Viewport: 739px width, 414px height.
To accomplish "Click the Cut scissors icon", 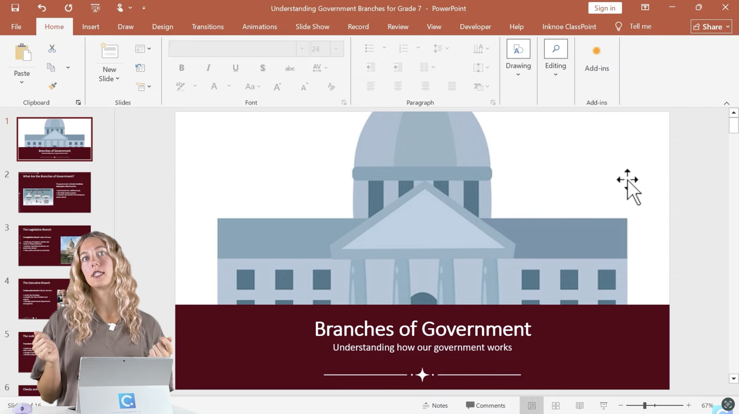I will click(x=52, y=49).
